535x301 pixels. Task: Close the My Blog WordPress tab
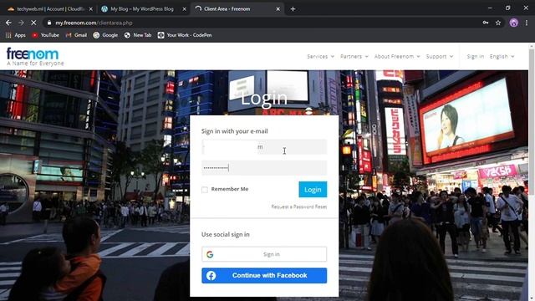click(x=184, y=9)
